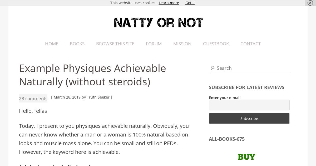Open the Learn more cookie link
The height and width of the screenshot is (166, 316).
click(x=169, y=3)
